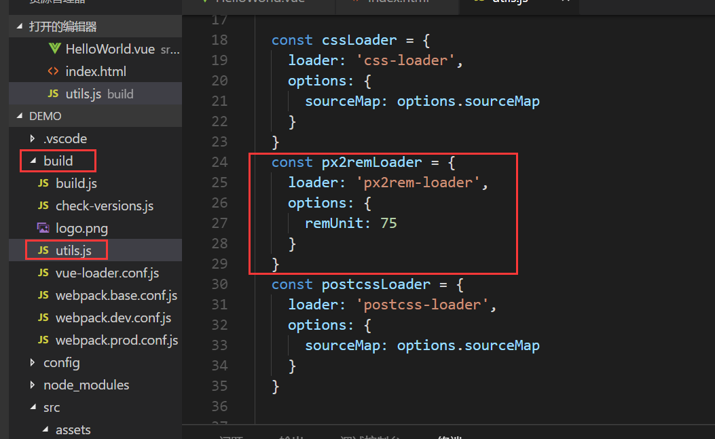Click the 'px2rem-loader' string on line 25
Screen dimensions: 715x439
(x=418, y=183)
